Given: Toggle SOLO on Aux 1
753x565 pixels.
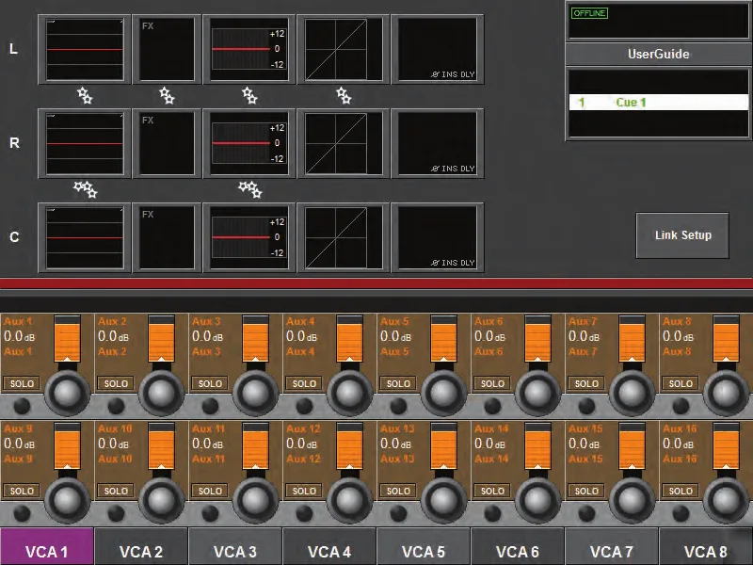Looking at the screenshot, I should point(22,383).
